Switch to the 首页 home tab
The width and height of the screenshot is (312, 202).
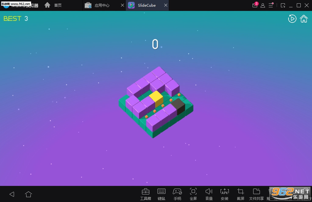click(53, 5)
